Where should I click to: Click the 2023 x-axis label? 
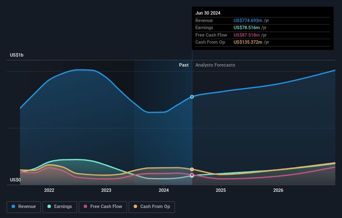coord(106,191)
